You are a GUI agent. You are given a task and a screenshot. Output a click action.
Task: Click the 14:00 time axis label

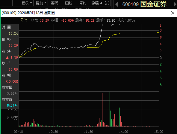coord(124,132)
